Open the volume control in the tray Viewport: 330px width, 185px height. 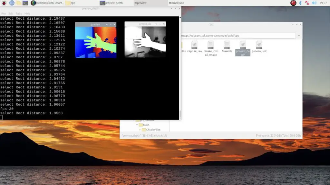[x=314, y=3]
